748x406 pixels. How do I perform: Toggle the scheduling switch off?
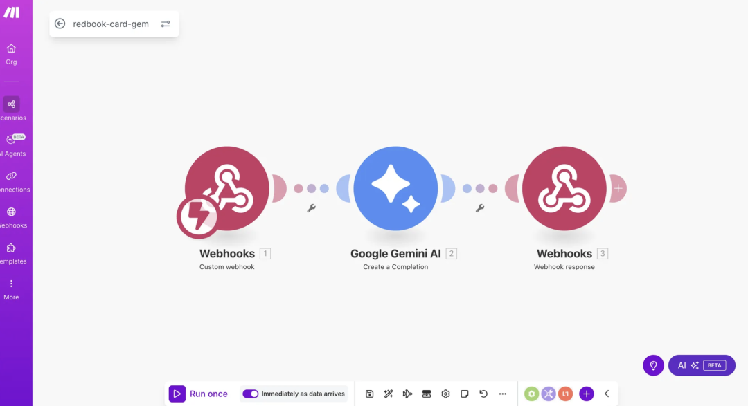[251, 394]
